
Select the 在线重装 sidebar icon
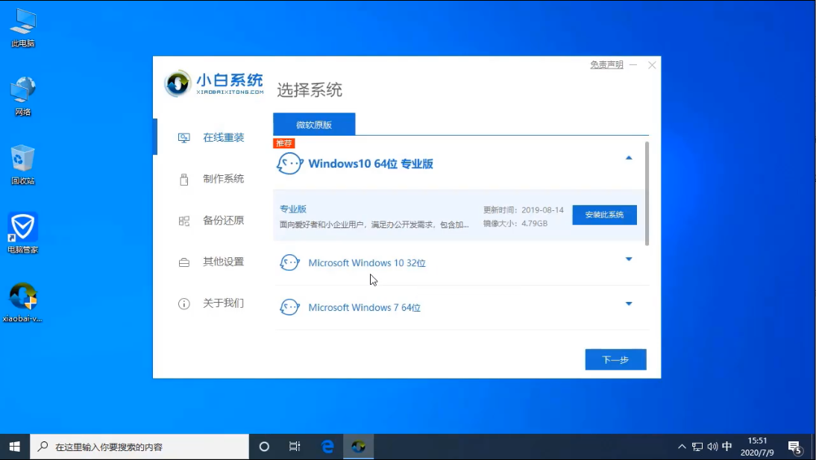pos(183,137)
